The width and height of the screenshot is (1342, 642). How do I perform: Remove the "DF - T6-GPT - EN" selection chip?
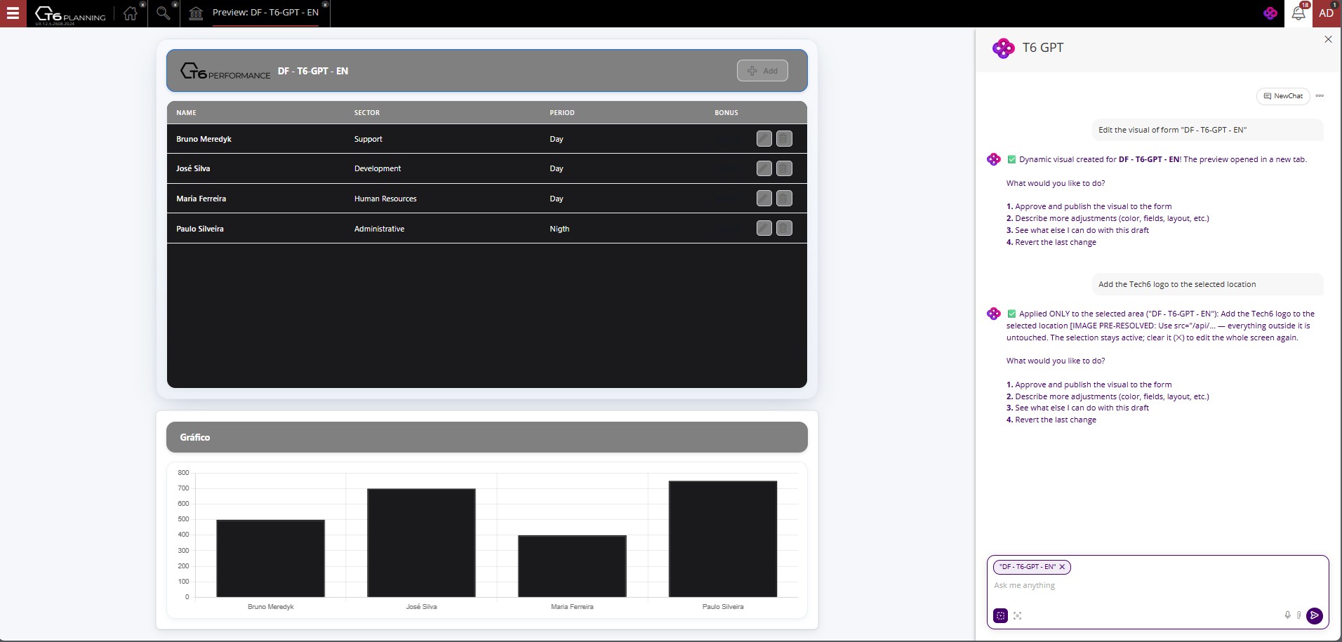point(1062,567)
